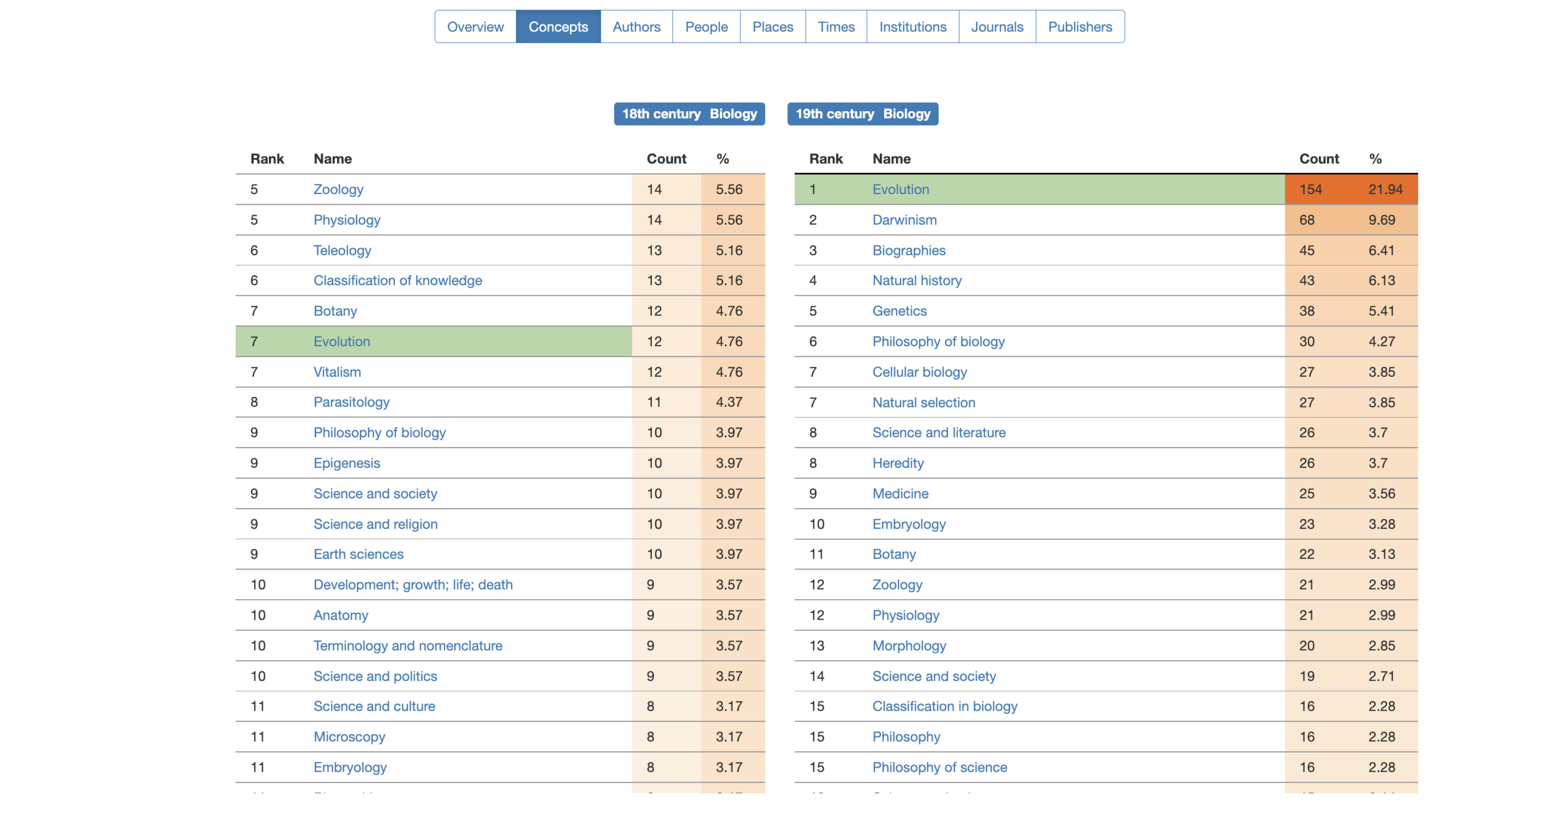Click the 19th century Biology badge
The height and width of the screenshot is (820, 1561).
(x=862, y=114)
